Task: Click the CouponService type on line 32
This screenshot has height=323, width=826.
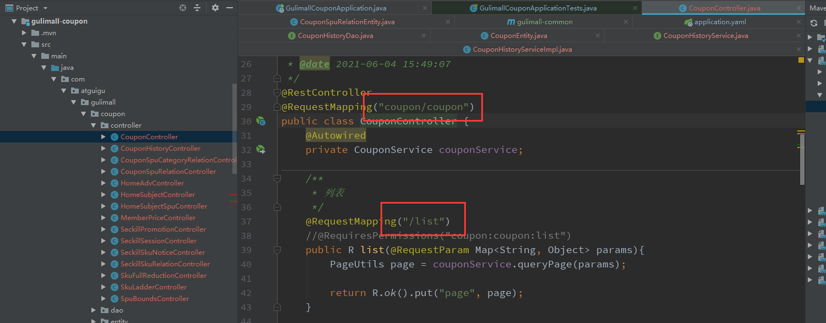Action: tap(393, 150)
